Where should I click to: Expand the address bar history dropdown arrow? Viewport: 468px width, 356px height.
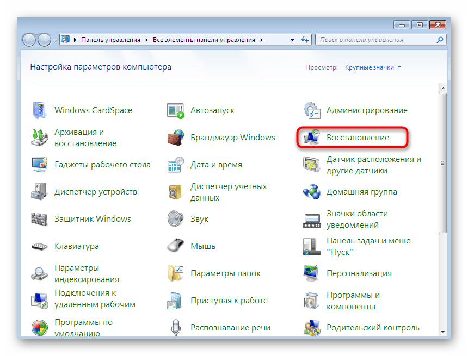point(293,40)
